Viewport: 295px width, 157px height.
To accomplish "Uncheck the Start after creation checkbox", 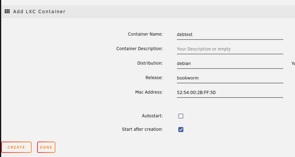I will (x=181, y=130).
